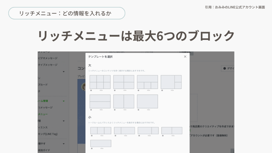Select the small single-block template
Screen dimensions: 272x153
click(x=101, y=143)
